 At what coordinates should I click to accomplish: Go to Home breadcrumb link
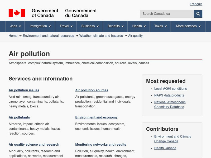13,36
